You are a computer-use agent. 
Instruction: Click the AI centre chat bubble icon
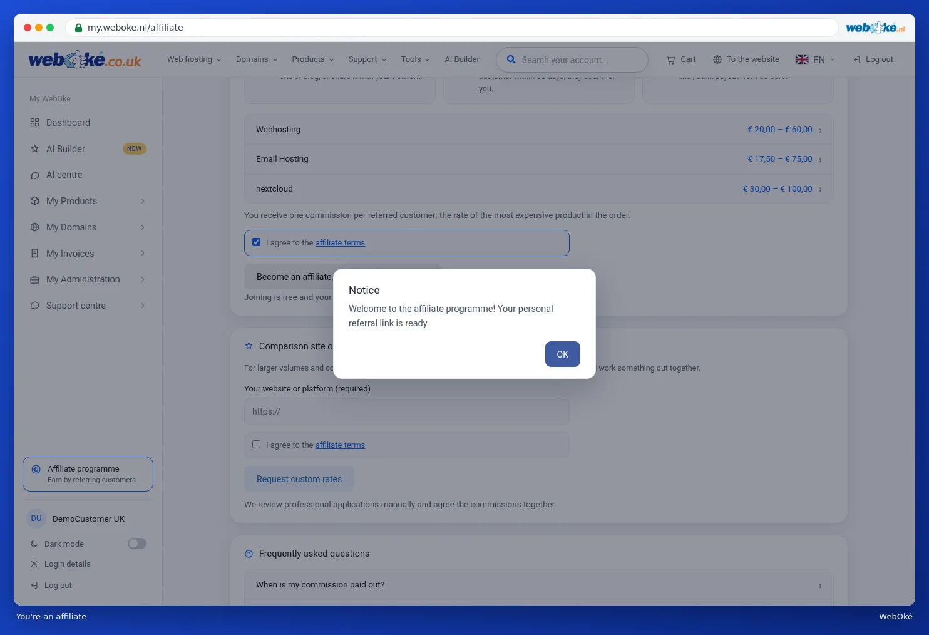(34, 175)
